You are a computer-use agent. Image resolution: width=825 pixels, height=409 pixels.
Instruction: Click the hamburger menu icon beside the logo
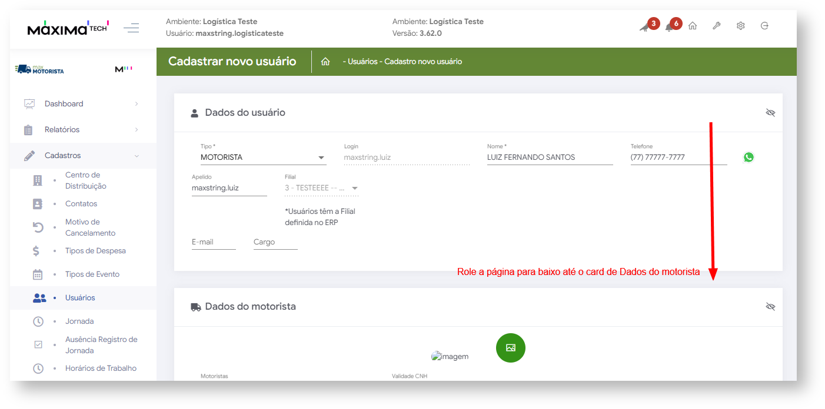tap(131, 28)
